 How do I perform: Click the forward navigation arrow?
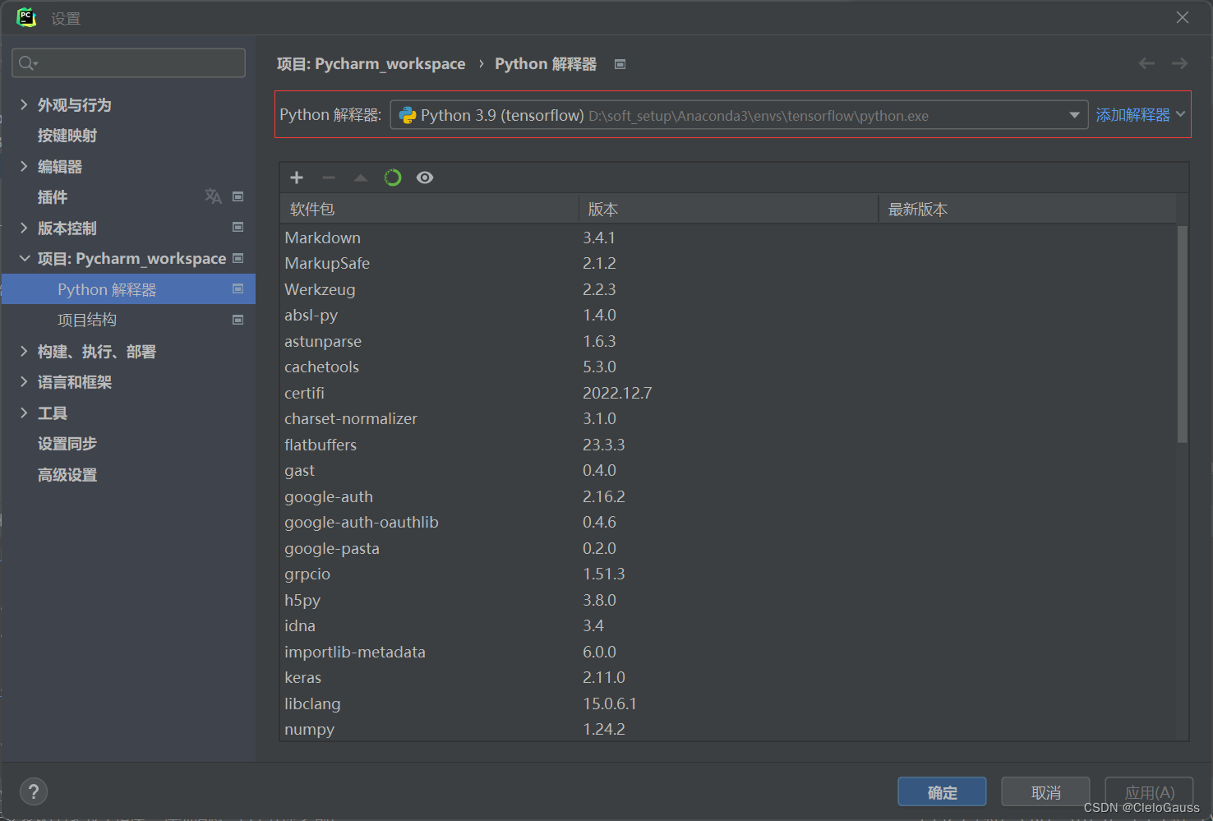(1180, 63)
